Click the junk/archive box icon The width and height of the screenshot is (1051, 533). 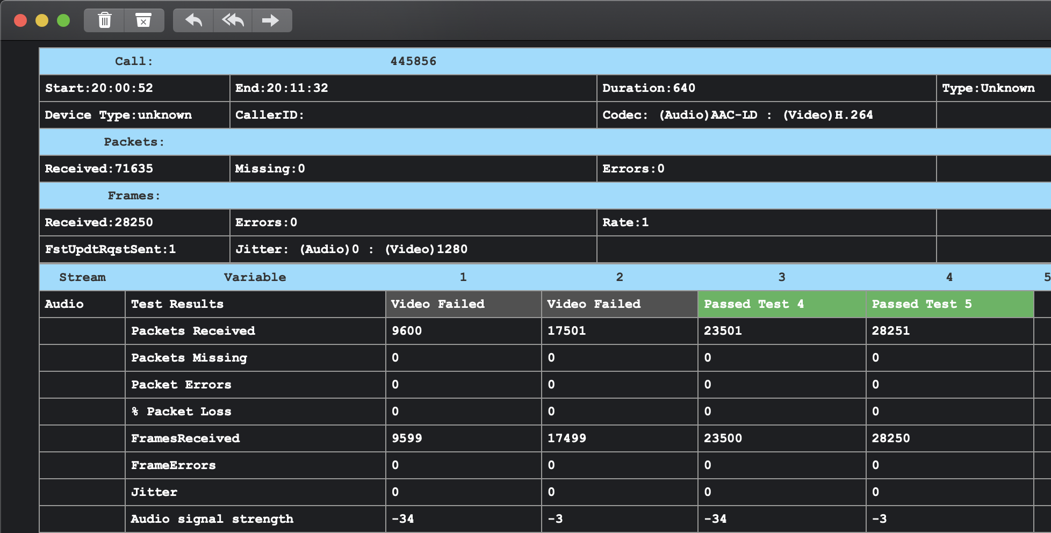tap(143, 20)
